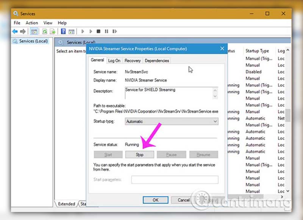Close the NVIDIA Streamer Service Properties dialog

click(222, 48)
